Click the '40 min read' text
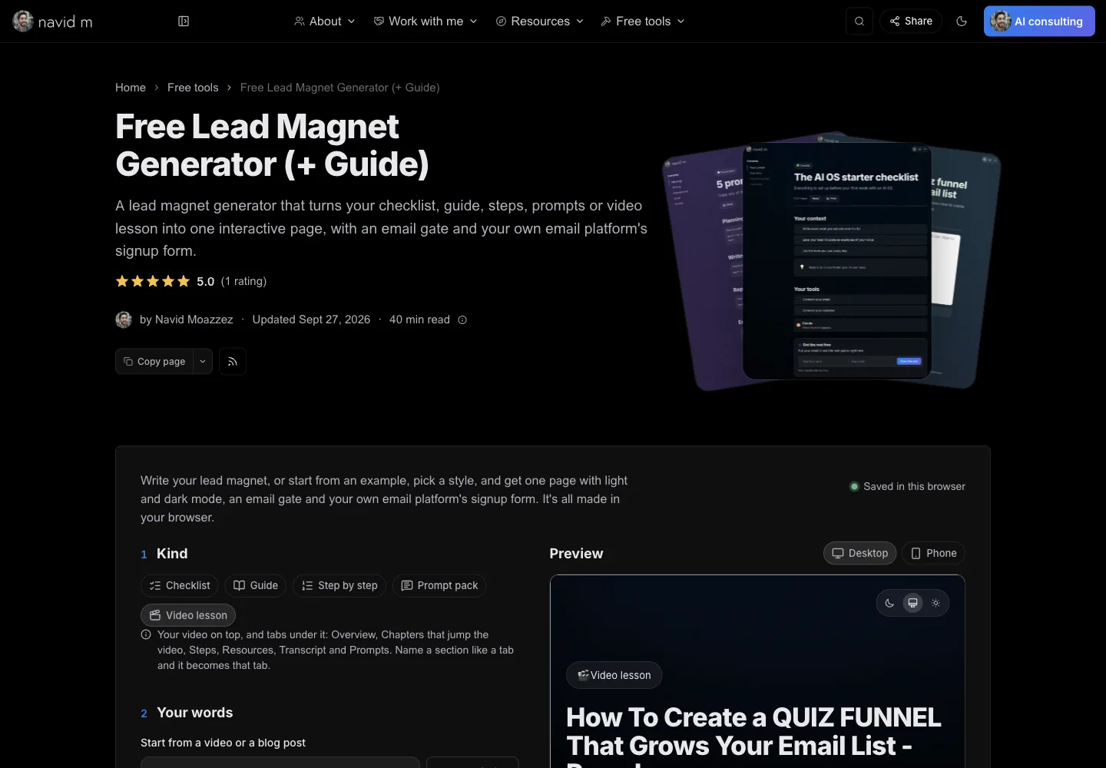Viewport: 1106px width, 768px height. click(419, 319)
